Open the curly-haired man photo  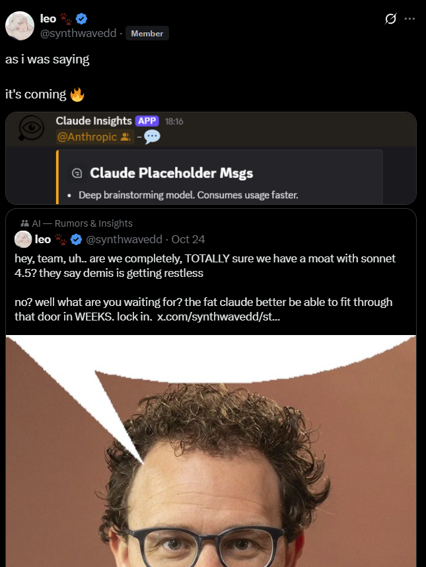[x=211, y=451]
